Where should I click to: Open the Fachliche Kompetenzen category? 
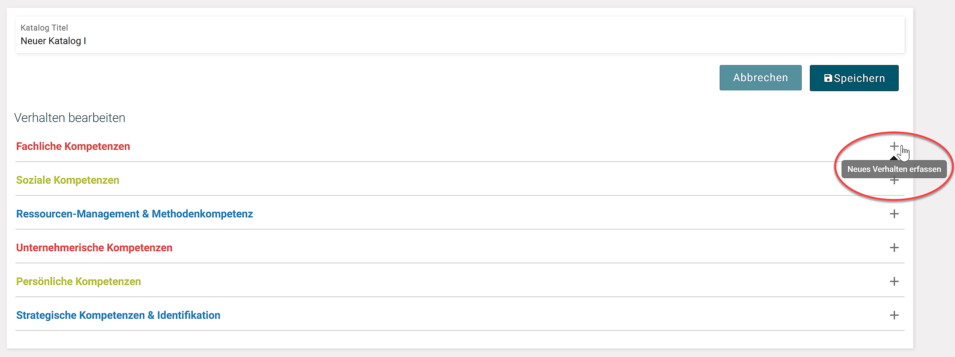point(73,146)
